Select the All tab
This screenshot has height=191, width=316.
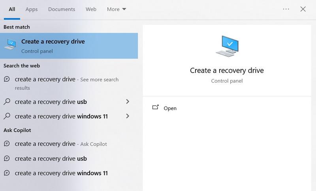click(x=12, y=9)
